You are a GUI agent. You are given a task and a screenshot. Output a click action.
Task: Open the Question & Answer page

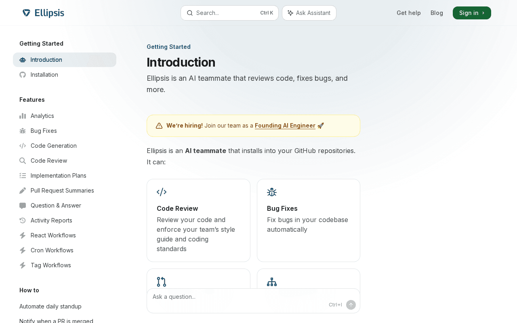(x=65, y=206)
